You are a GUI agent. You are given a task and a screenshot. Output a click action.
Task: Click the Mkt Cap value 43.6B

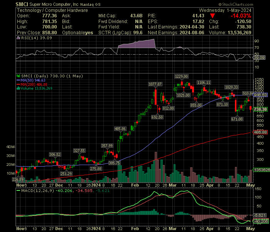coord(137,16)
